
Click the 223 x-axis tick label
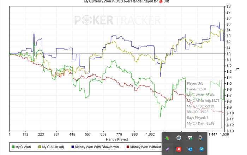click(x=41, y=135)
